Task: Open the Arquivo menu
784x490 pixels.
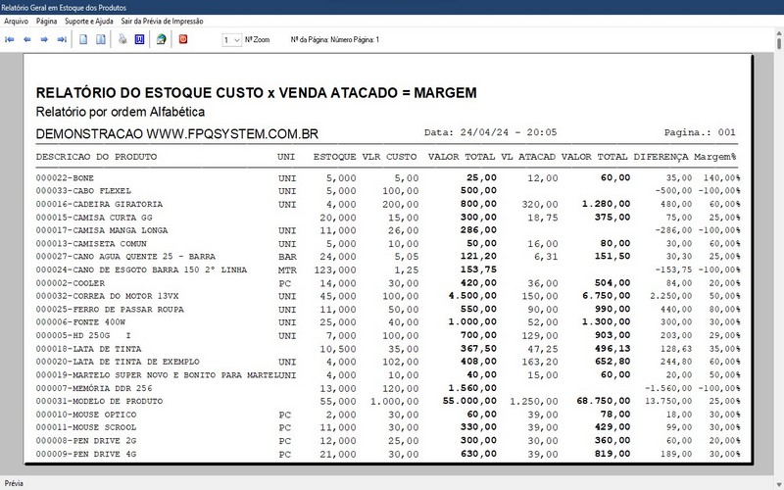Action: (x=16, y=21)
